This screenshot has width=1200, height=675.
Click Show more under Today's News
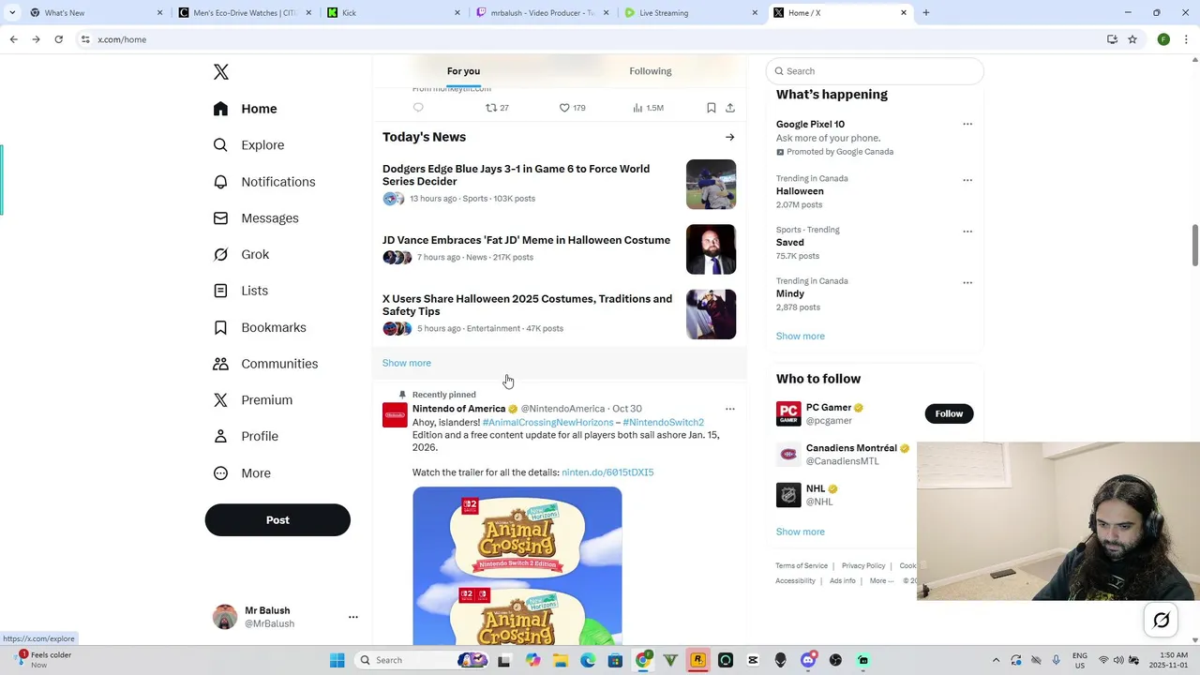407,363
